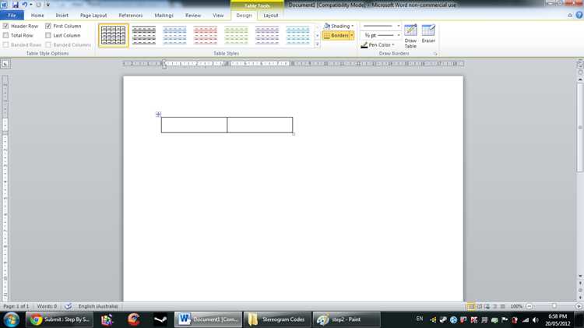Click the taskbar clock showing 6:58 PM

[x=558, y=319]
